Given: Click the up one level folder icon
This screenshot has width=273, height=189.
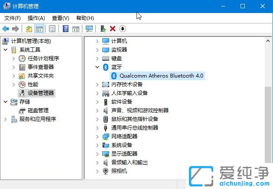Looking at the screenshot, I should click(29, 29).
